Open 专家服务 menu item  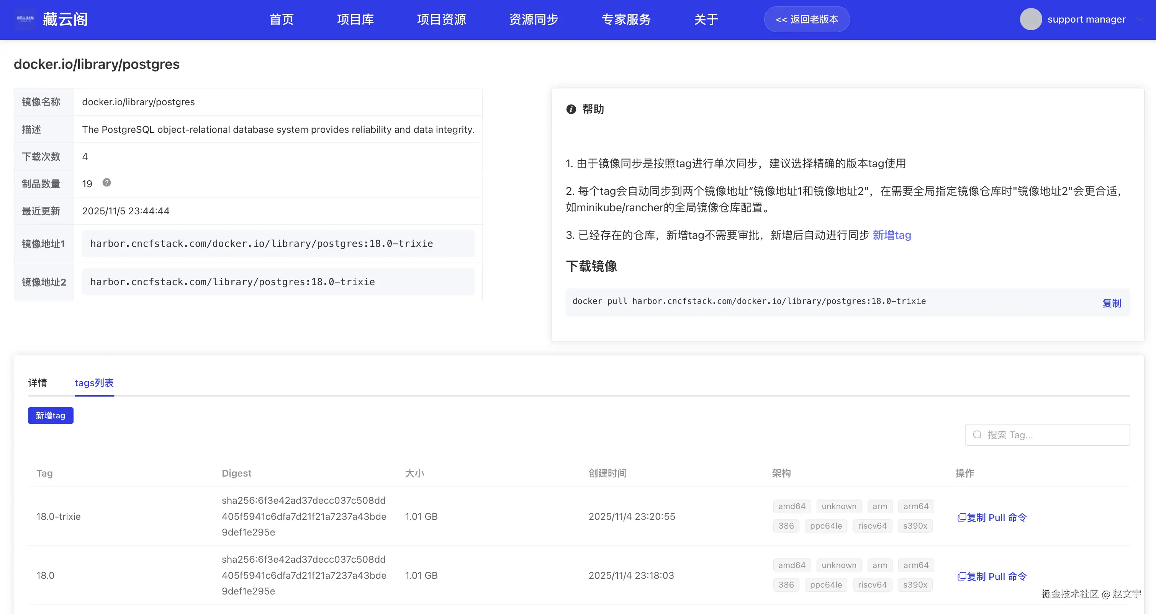626,19
